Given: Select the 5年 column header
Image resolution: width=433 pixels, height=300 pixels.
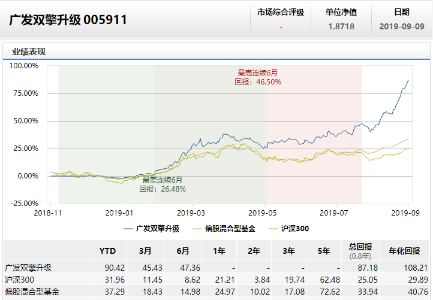Looking at the screenshot, I should click(324, 251).
